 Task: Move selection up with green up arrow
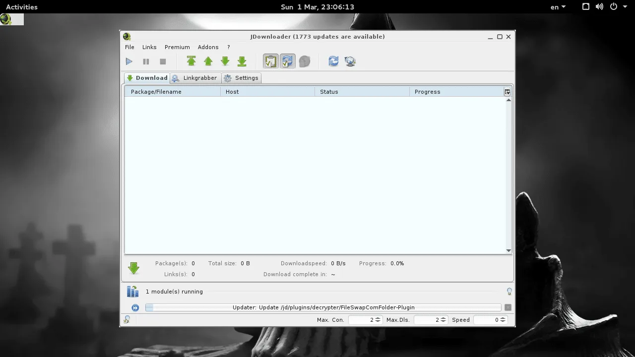click(208, 61)
